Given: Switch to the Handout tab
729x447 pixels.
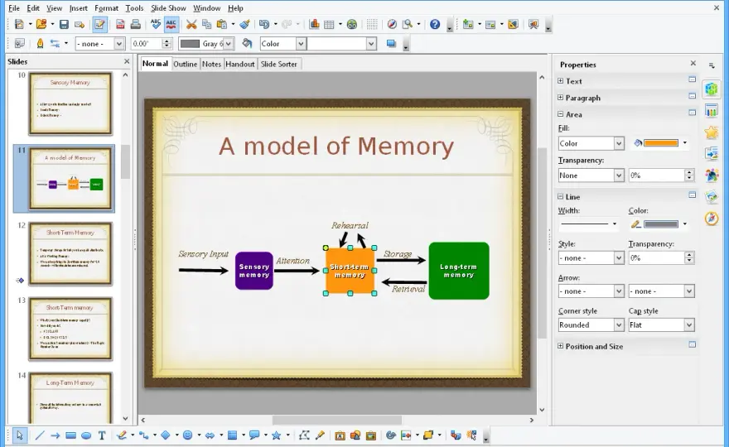Looking at the screenshot, I should tap(240, 64).
